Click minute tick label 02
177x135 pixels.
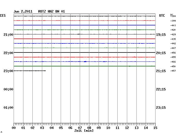pos(32,128)
